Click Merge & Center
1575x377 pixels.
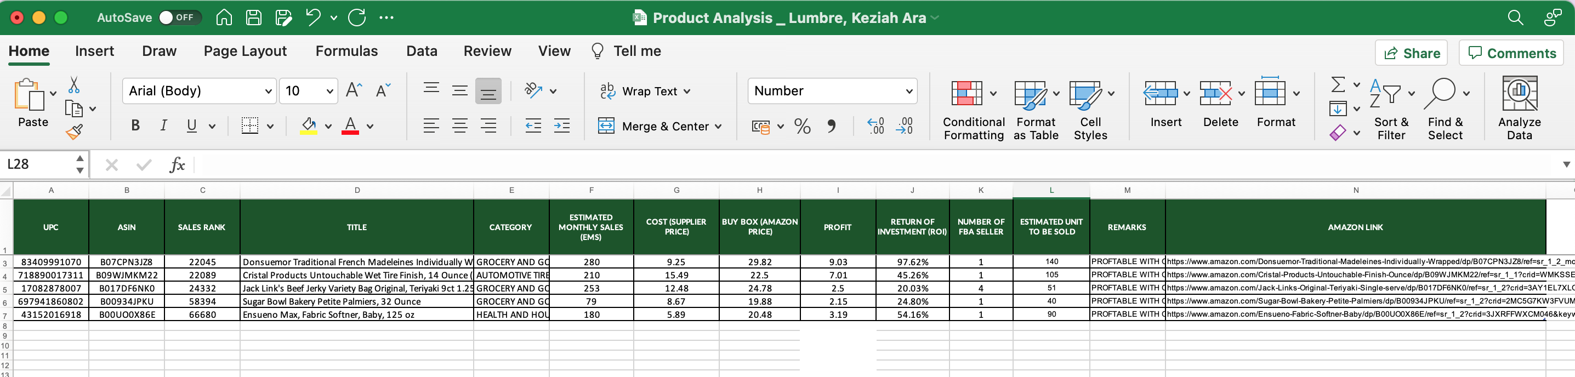tap(659, 127)
